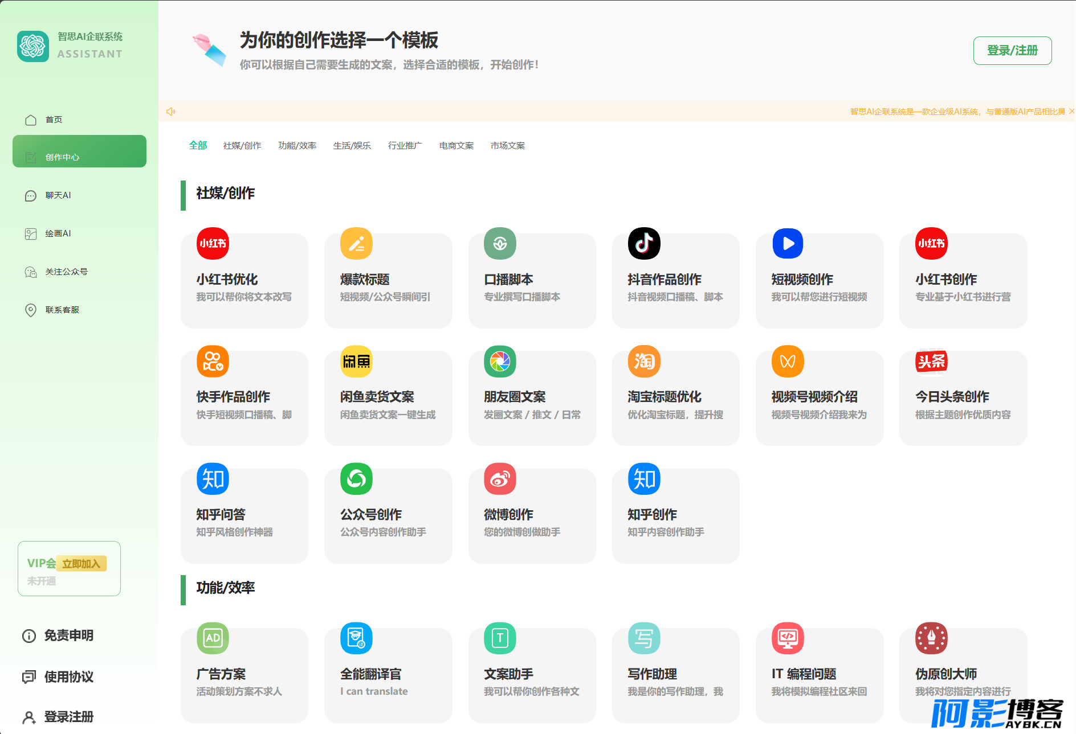This screenshot has width=1076, height=734.
Task: Close the scrolling announcement banner
Action: click(x=1071, y=111)
